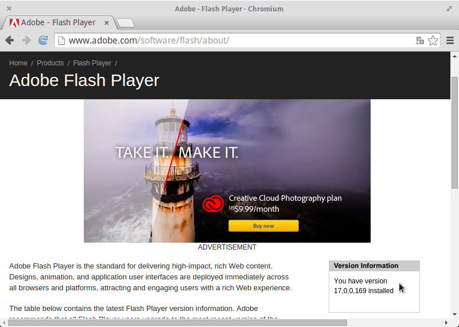Click the Version Information header

coord(374,266)
